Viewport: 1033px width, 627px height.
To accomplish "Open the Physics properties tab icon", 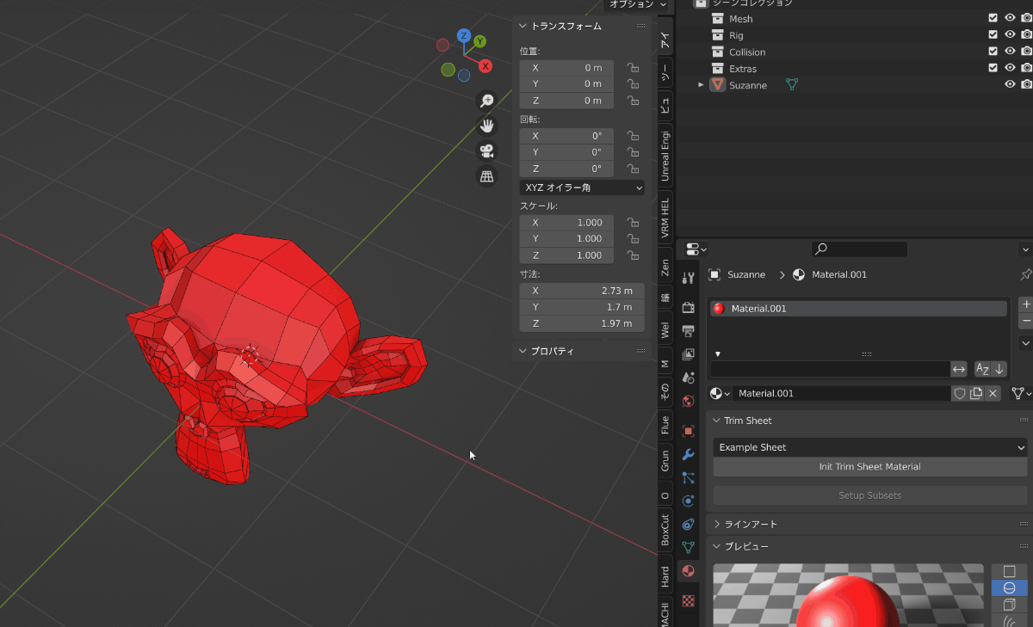I will (688, 501).
